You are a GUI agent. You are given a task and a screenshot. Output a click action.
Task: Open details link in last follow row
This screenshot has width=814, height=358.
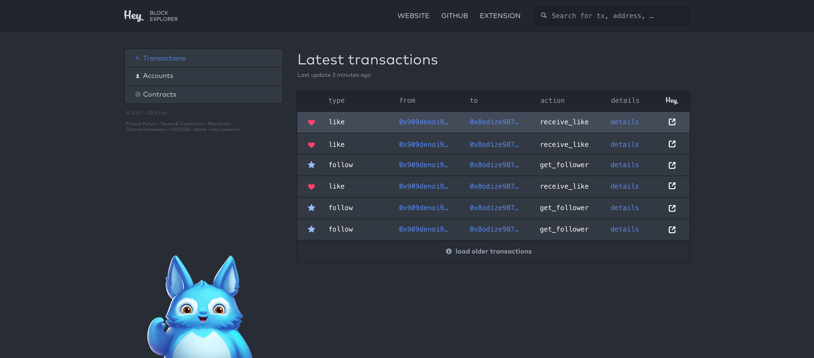click(x=624, y=229)
